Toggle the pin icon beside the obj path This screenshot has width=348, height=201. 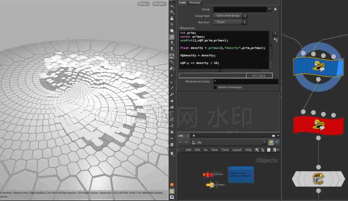(271, 142)
